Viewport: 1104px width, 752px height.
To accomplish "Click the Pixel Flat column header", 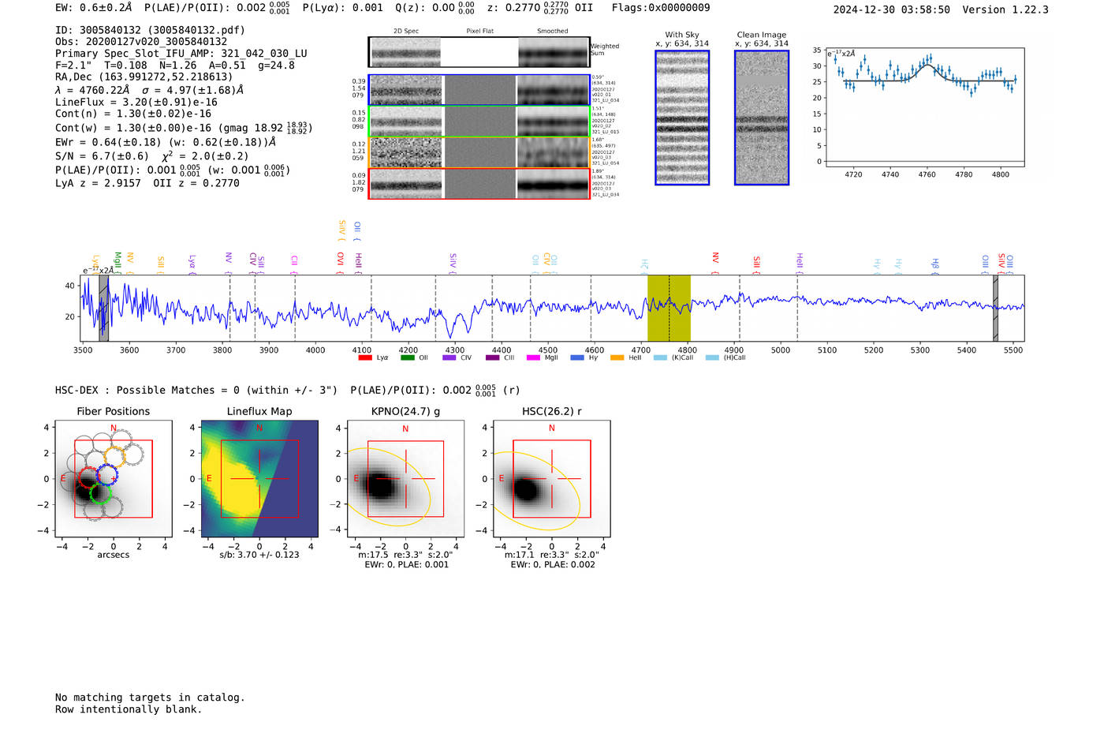I will (x=479, y=32).
